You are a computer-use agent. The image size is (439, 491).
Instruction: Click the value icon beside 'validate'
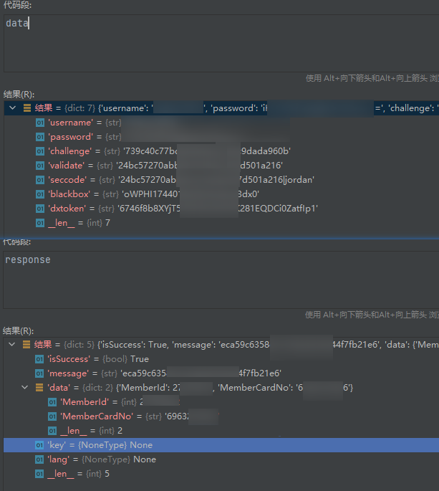click(40, 166)
